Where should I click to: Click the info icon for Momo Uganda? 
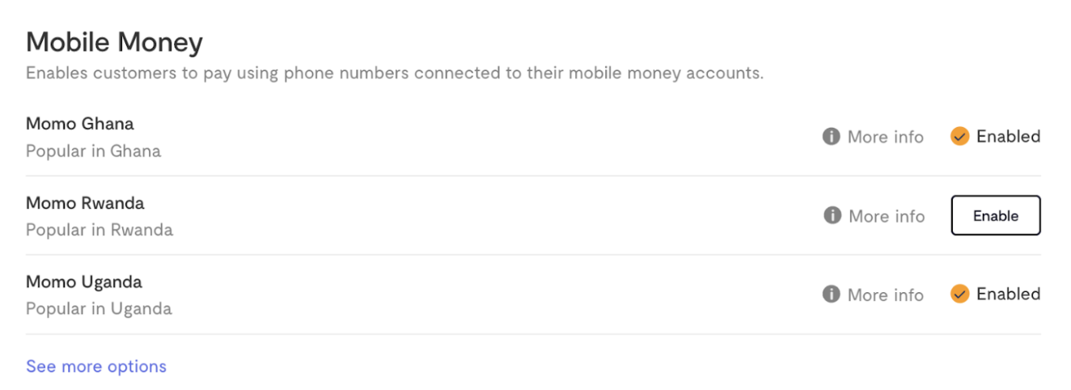831,294
